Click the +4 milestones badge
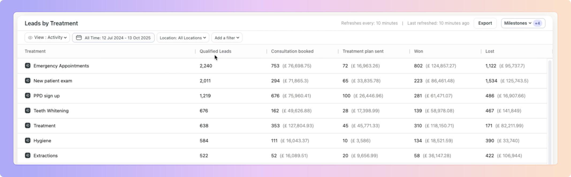The height and width of the screenshot is (177, 571). (537, 23)
